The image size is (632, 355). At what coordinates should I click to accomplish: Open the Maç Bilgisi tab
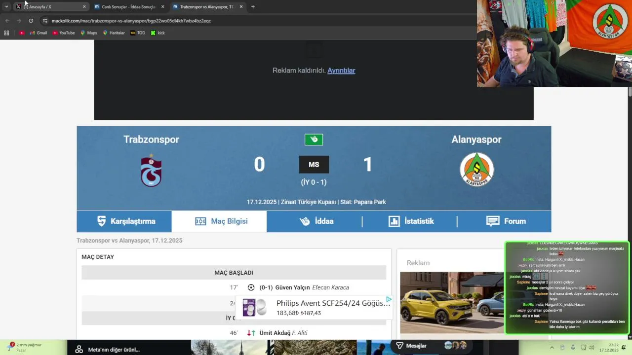(x=219, y=221)
